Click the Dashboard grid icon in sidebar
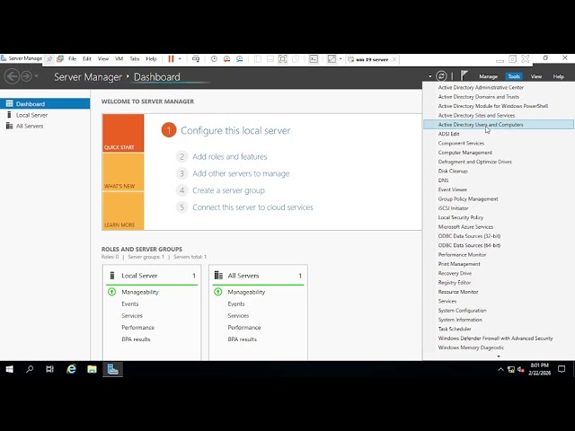The image size is (575, 431). (x=10, y=104)
